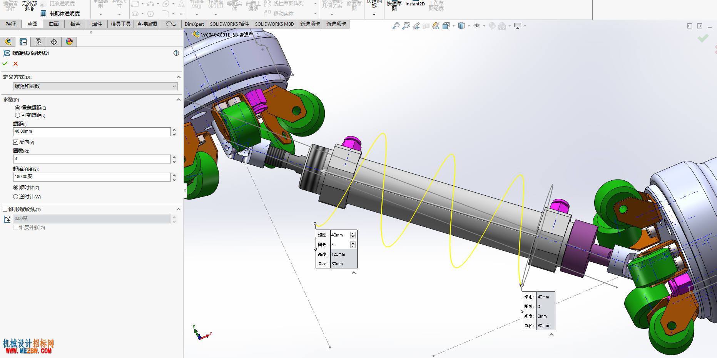Open the DimXpertManager crosshair tab icon
This screenshot has height=358, width=717.
coord(54,42)
